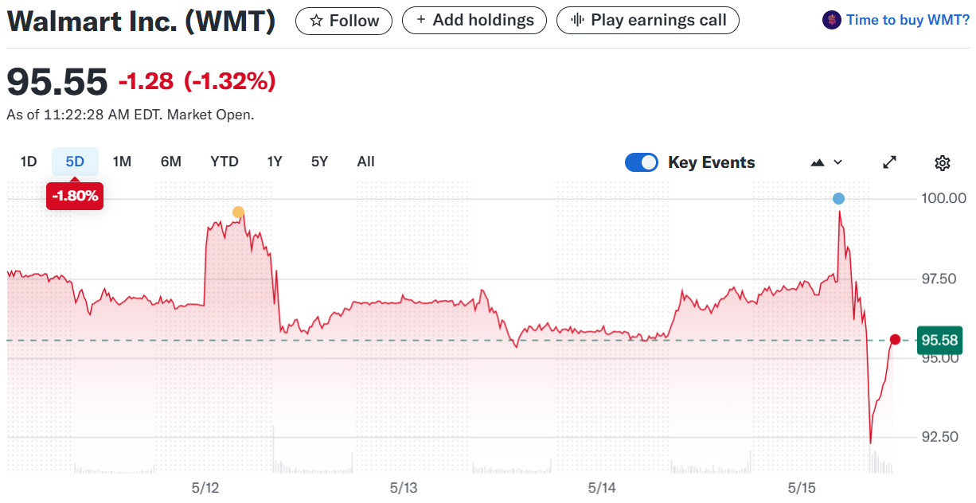This screenshot has height=503, width=976.
Task: Open chart settings gear icon
Action: (x=942, y=163)
